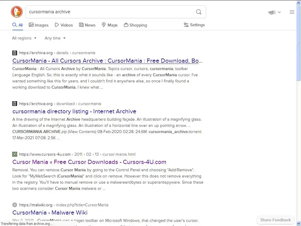The width and height of the screenshot is (301, 226).
Task: Click the malwiki.org favicon icon
Action: (x=15, y=205)
